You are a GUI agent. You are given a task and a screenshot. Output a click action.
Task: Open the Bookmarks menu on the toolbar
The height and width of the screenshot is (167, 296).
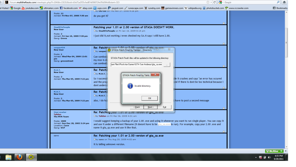[x=280, y=8]
